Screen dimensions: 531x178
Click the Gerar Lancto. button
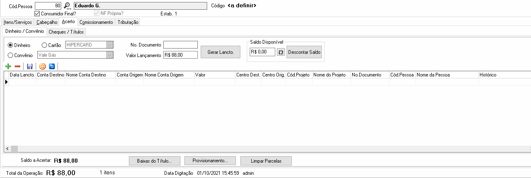click(x=221, y=52)
